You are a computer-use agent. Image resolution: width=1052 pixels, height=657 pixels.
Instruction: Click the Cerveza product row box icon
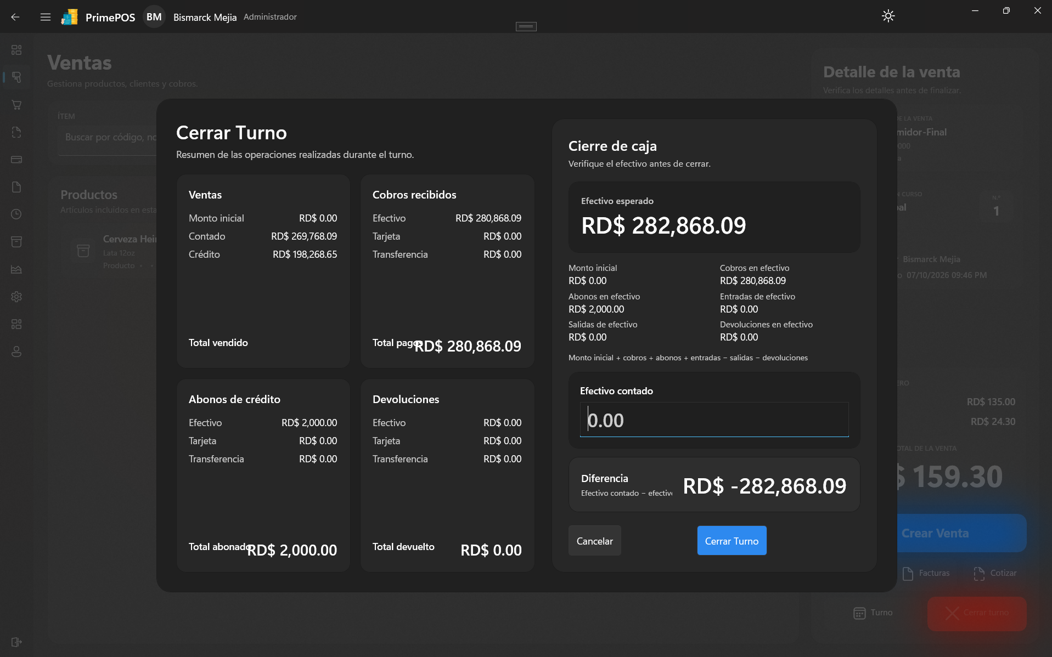coord(83,251)
